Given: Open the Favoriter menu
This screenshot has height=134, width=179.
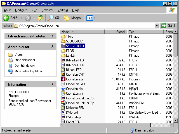Looking at the screenshot, I should pyautogui.click(x=47, y=10).
